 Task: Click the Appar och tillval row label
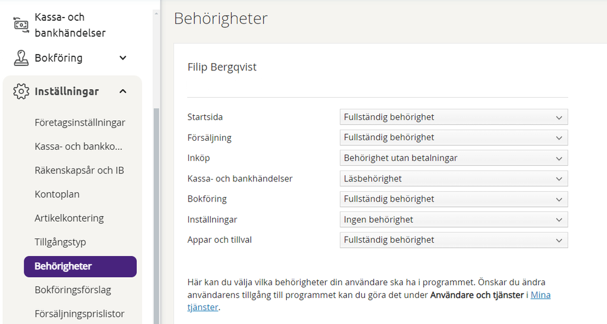coord(219,240)
